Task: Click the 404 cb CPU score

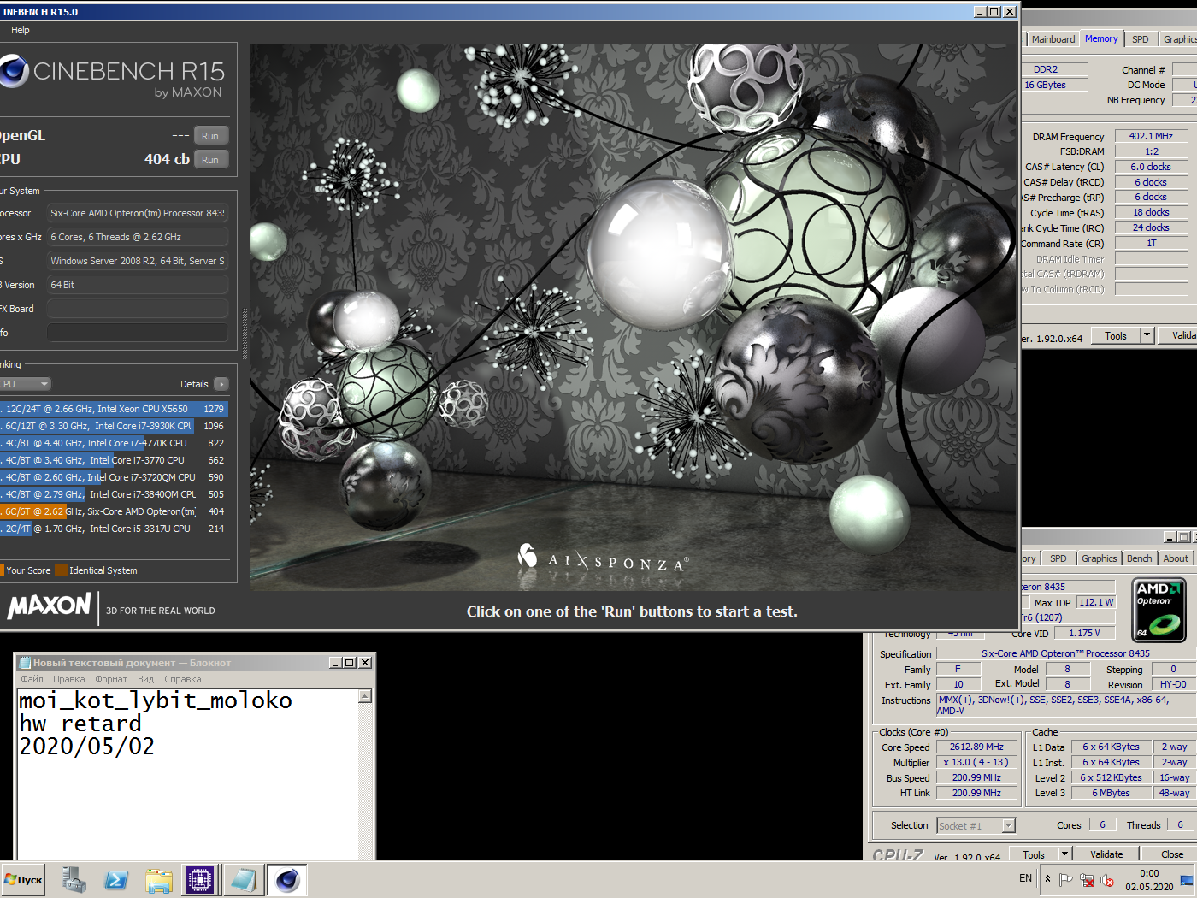Action: [x=167, y=159]
